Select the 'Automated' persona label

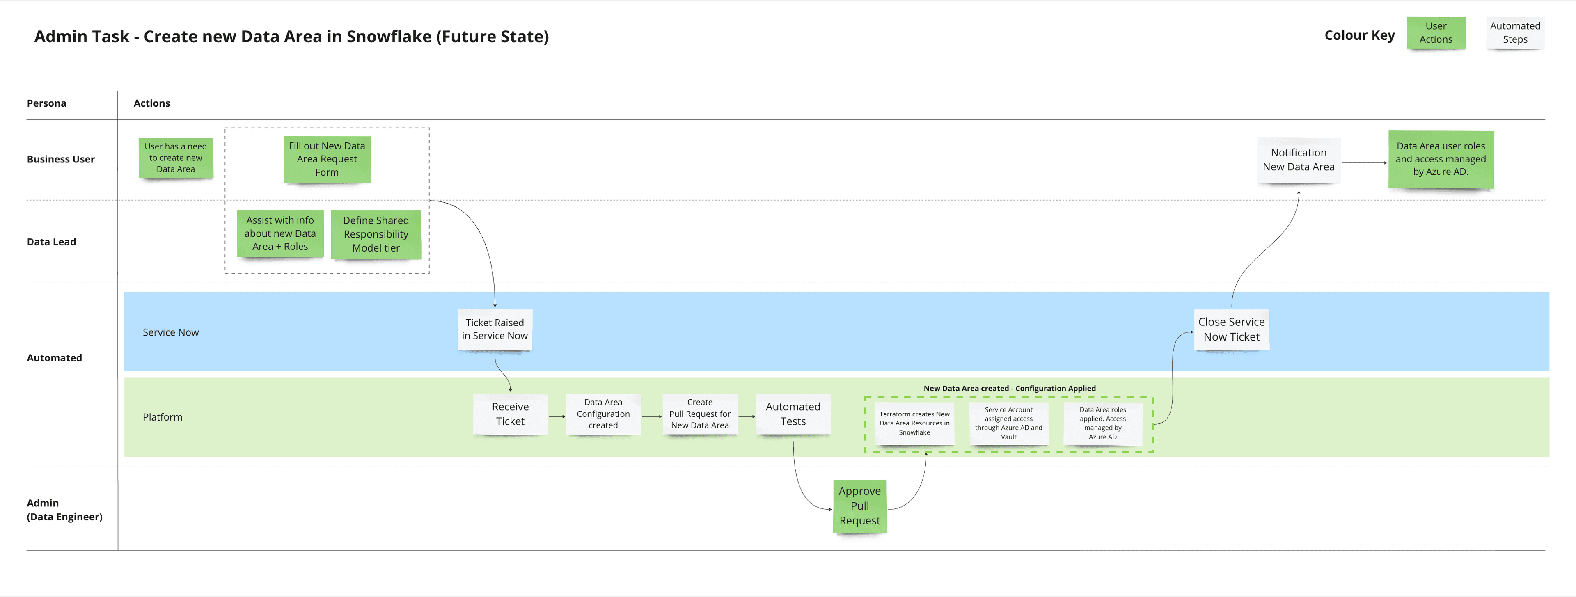coord(54,358)
